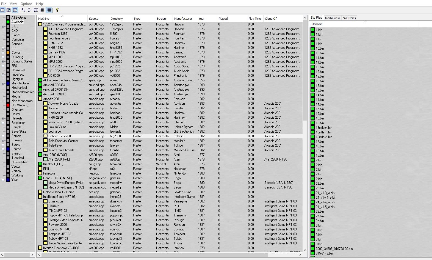
Task: Click the yellow icon beside Arcadia 2001
Action: (40, 99)
